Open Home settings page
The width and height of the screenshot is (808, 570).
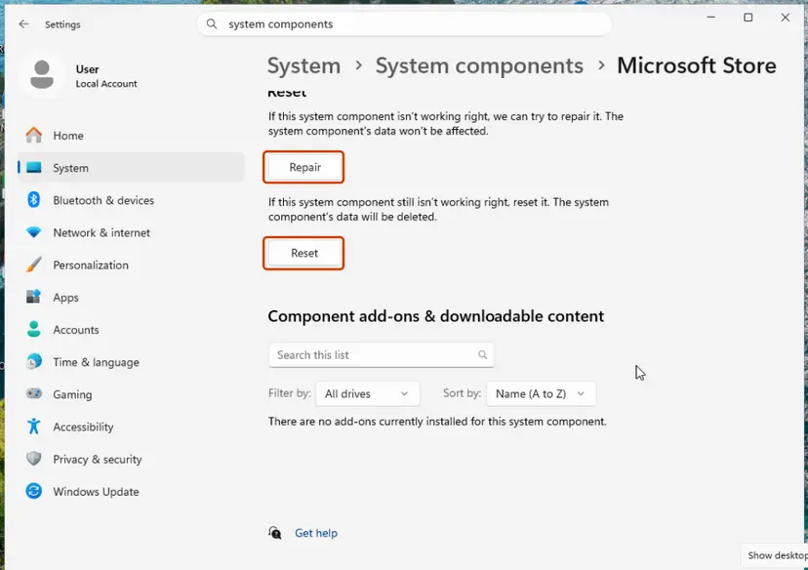(x=68, y=136)
